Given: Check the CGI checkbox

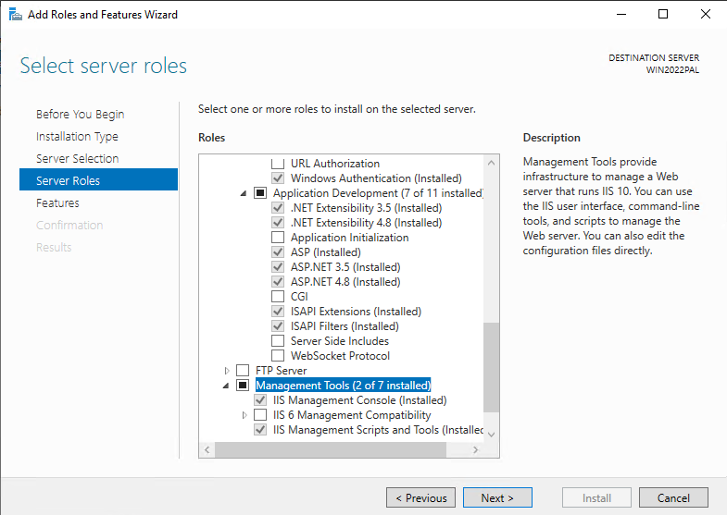Looking at the screenshot, I should [278, 297].
